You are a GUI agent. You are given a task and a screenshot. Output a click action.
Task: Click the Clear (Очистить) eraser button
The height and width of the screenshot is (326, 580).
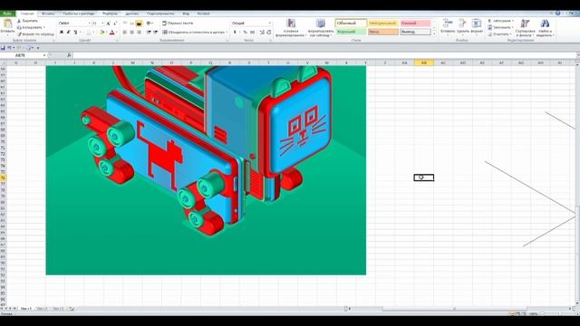499,34
